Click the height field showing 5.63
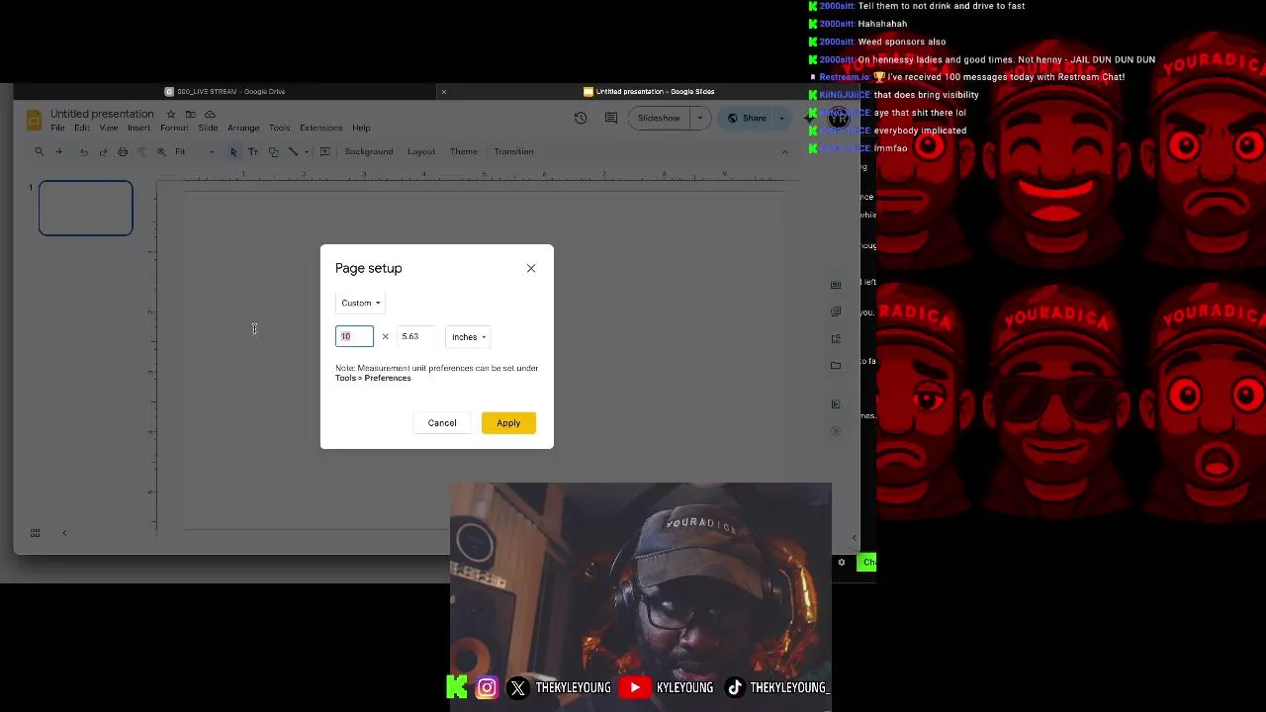This screenshot has width=1266, height=712. coord(415,336)
